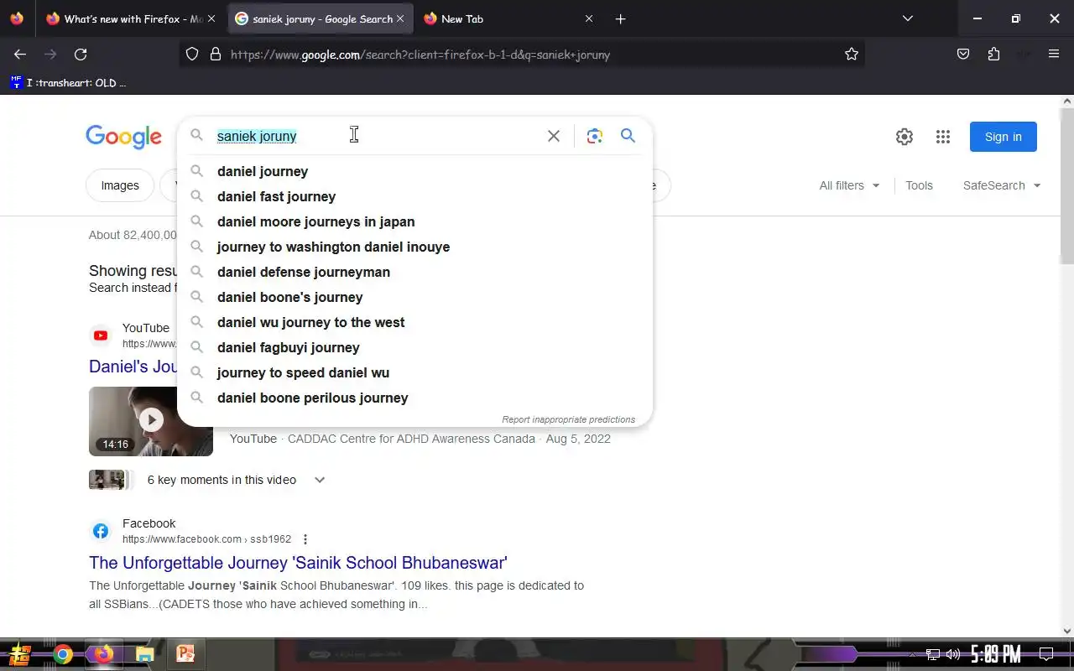Click Report inappropriate predictions link
This screenshot has height=671, width=1074.
click(568, 419)
